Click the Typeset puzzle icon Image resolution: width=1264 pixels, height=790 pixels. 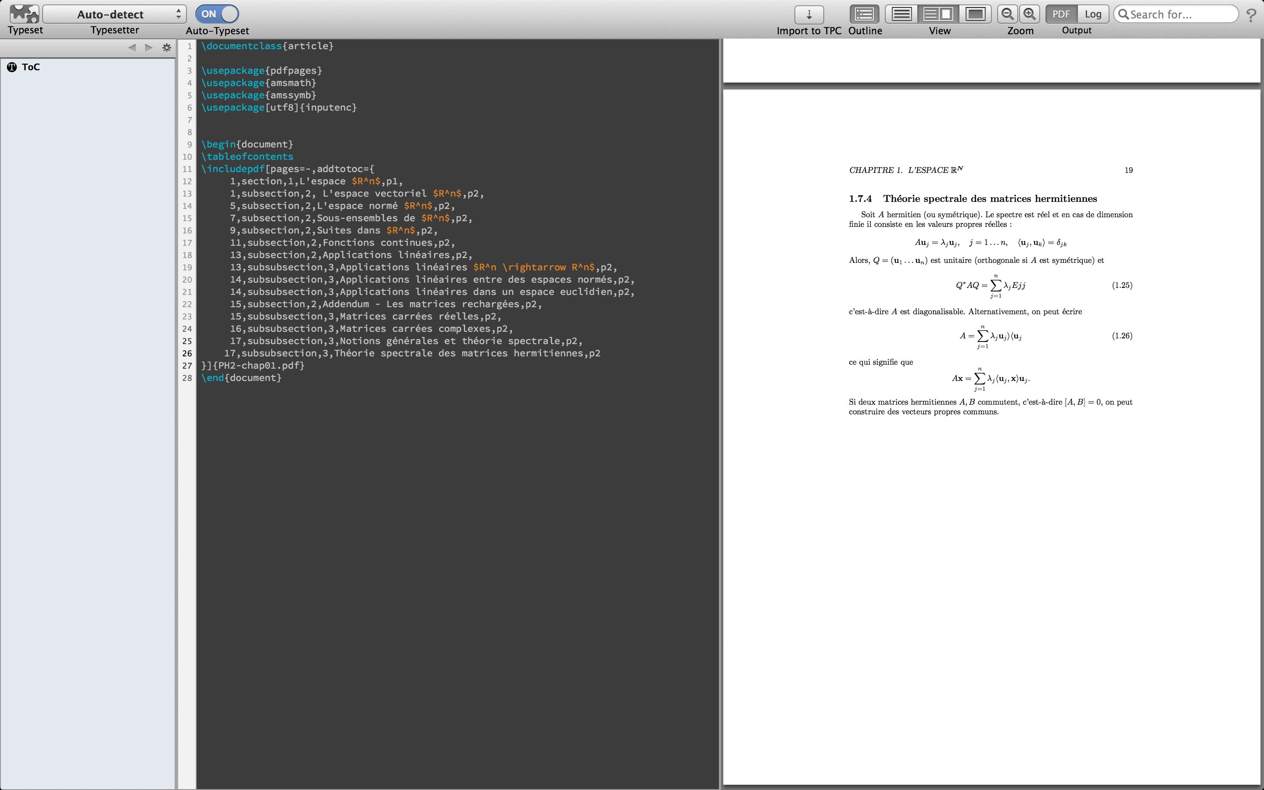25,14
